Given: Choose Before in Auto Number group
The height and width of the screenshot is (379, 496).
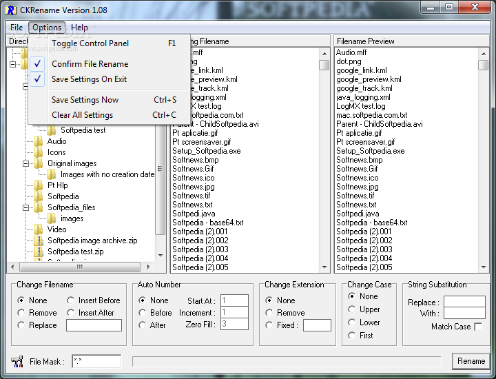Looking at the screenshot, I should 143,313.
